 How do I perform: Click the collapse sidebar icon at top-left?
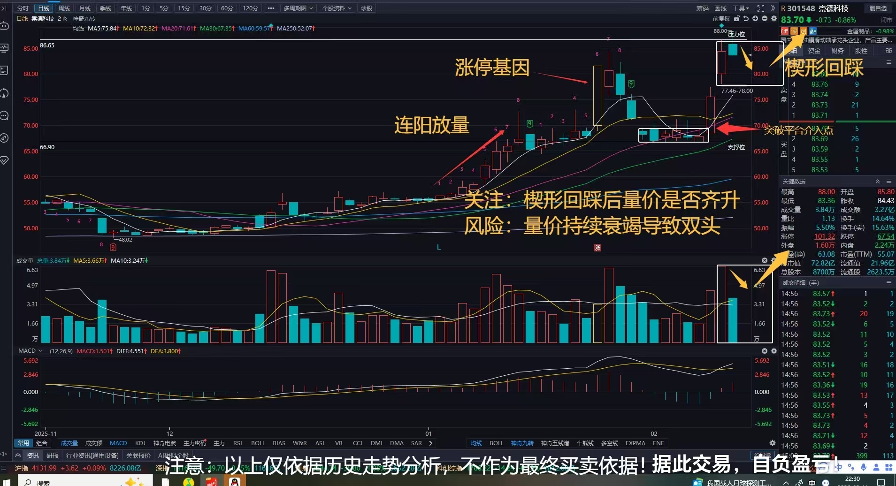4,8
